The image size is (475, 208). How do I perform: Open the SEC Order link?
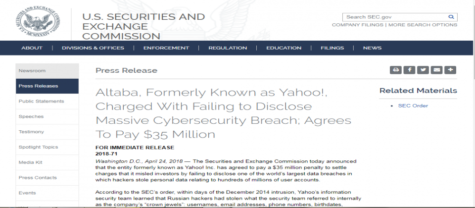413,105
